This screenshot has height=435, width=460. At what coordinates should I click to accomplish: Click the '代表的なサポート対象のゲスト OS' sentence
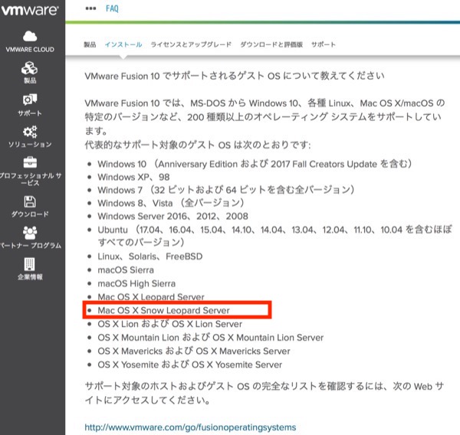coord(198,145)
